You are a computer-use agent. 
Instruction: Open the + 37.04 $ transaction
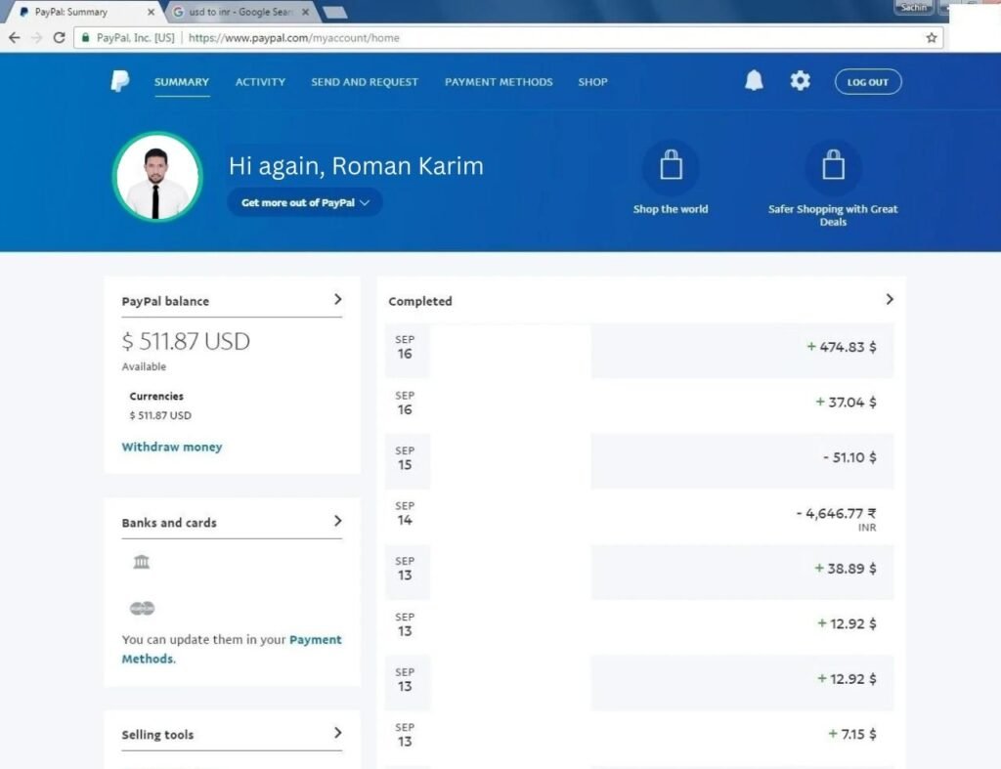click(x=639, y=405)
